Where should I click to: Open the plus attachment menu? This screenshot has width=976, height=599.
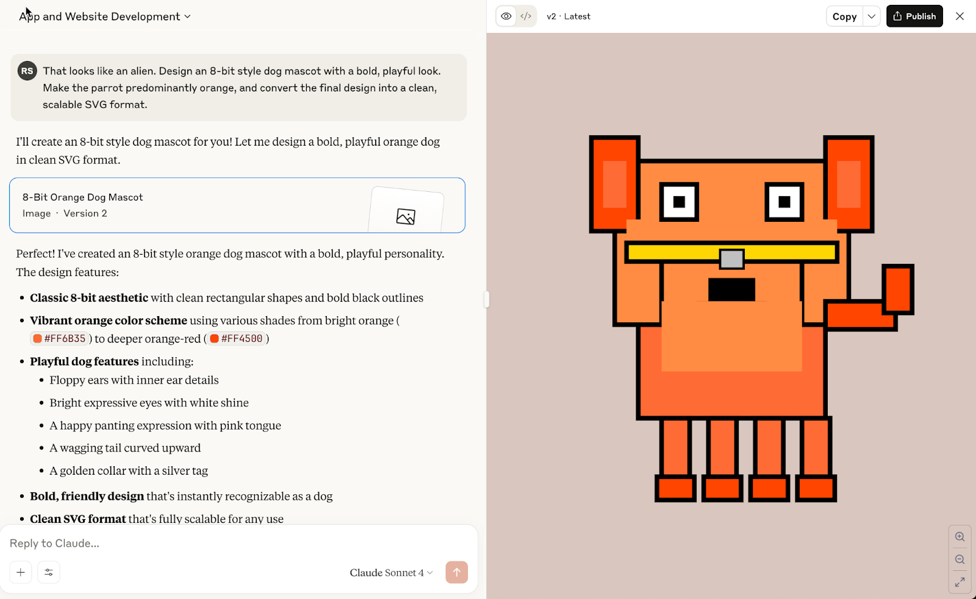click(21, 572)
